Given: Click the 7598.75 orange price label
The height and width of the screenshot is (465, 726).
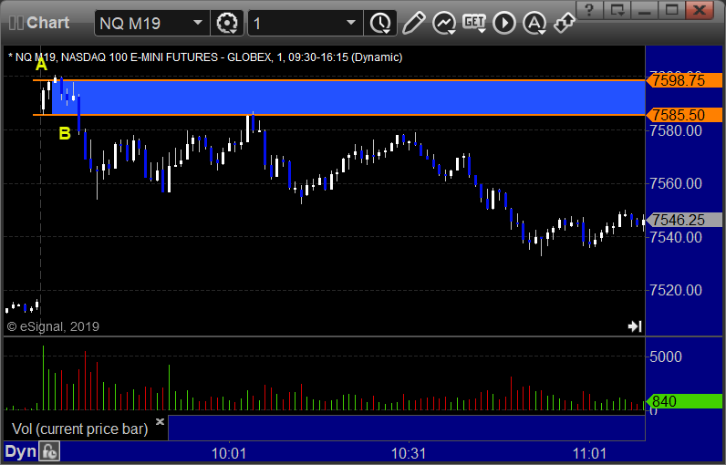Looking at the screenshot, I should pyautogui.click(x=684, y=80).
